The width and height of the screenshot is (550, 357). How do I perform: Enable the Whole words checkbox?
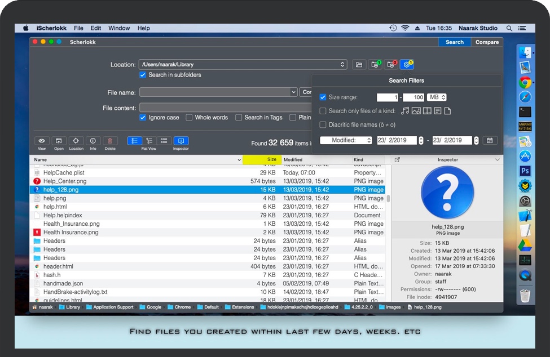point(189,118)
